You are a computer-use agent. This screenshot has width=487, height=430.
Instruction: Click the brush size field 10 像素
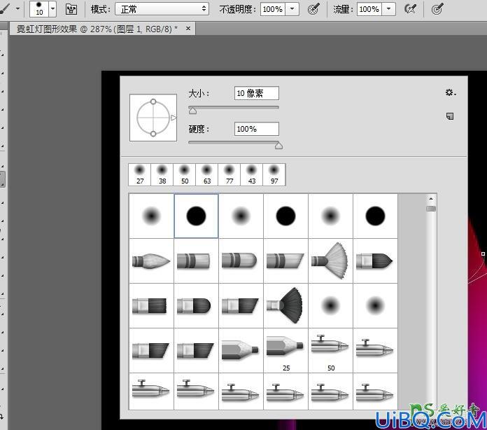click(x=257, y=93)
